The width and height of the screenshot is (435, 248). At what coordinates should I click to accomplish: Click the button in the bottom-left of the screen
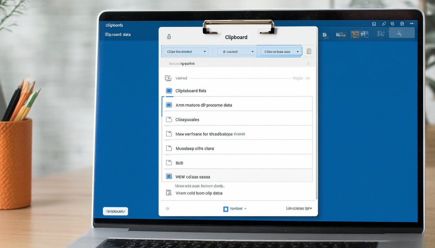pyautogui.click(x=115, y=211)
